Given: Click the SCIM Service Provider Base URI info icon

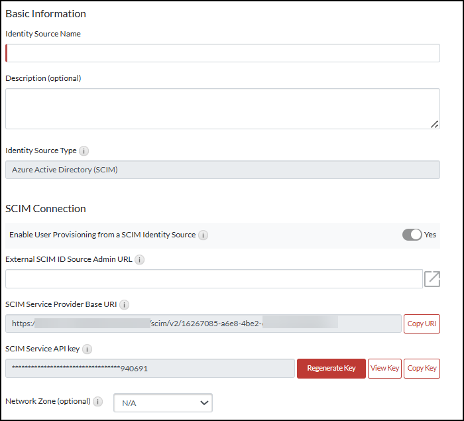Looking at the screenshot, I should (125, 305).
